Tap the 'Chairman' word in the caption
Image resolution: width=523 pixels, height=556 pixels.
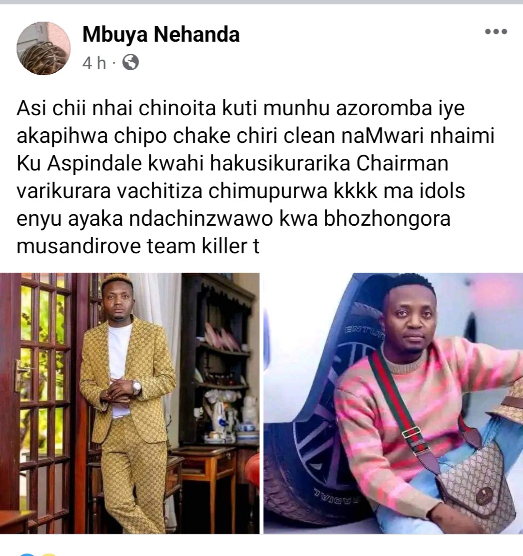tap(402, 163)
